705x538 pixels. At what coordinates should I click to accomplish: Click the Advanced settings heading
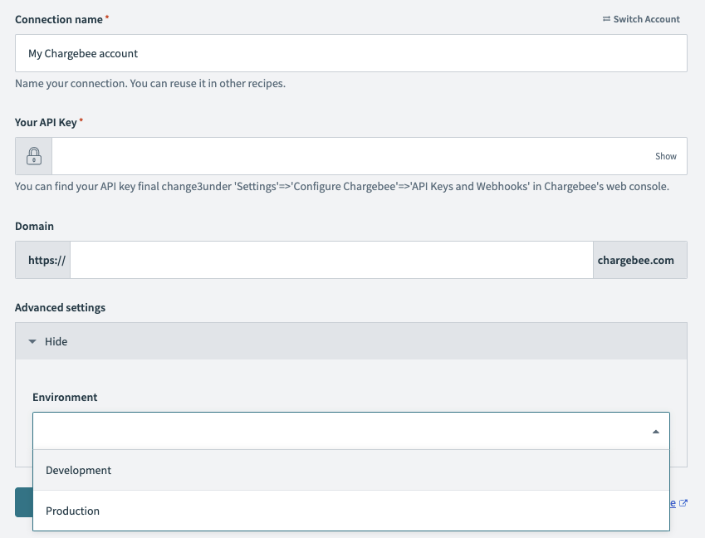pos(60,307)
